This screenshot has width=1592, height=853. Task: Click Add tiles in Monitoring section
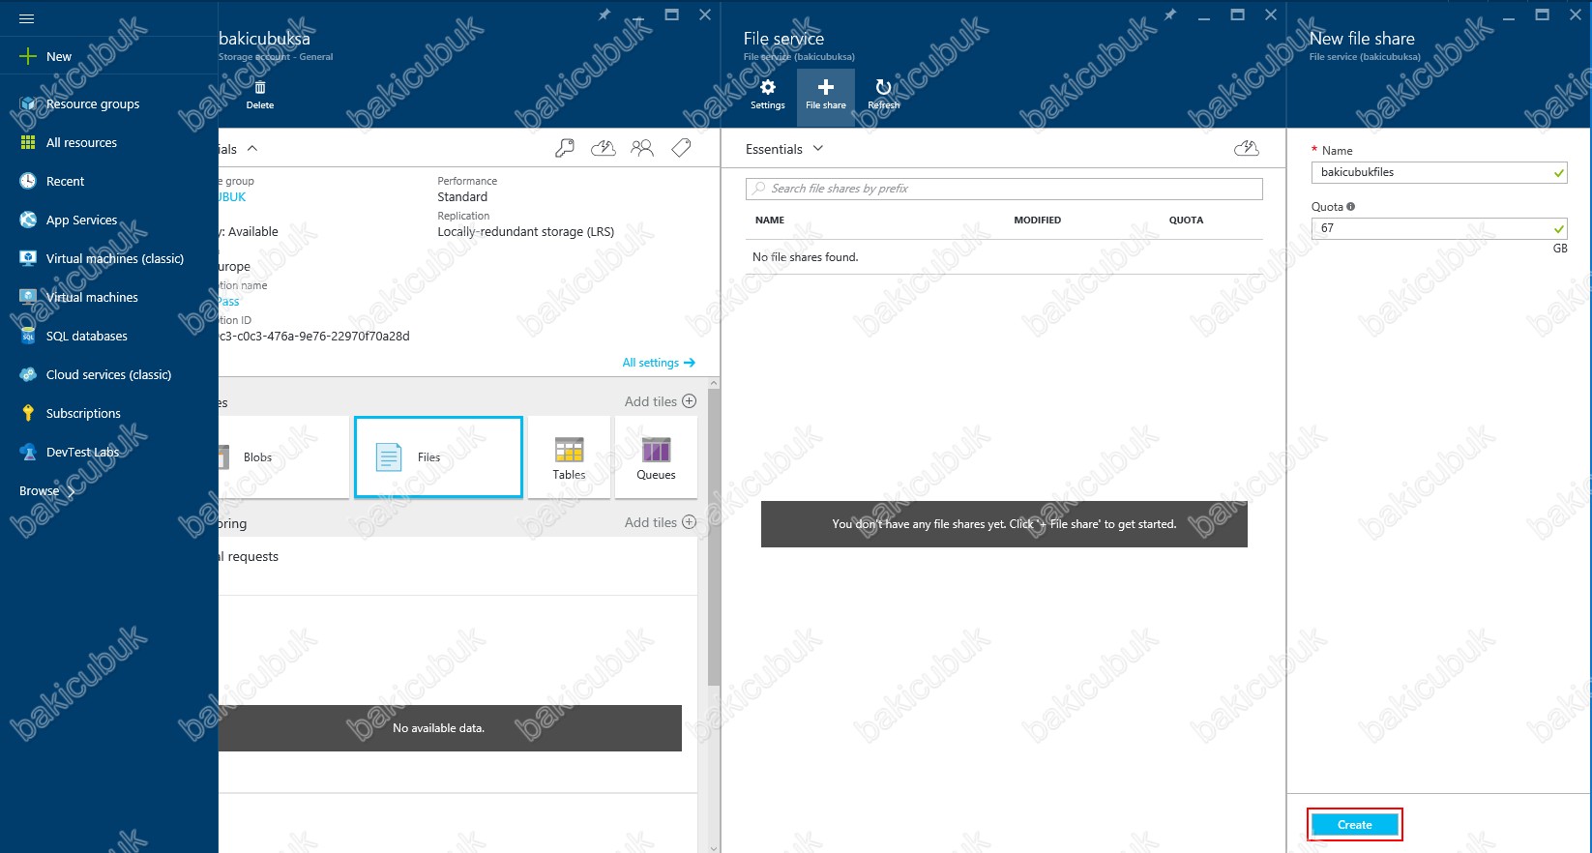coord(660,522)
